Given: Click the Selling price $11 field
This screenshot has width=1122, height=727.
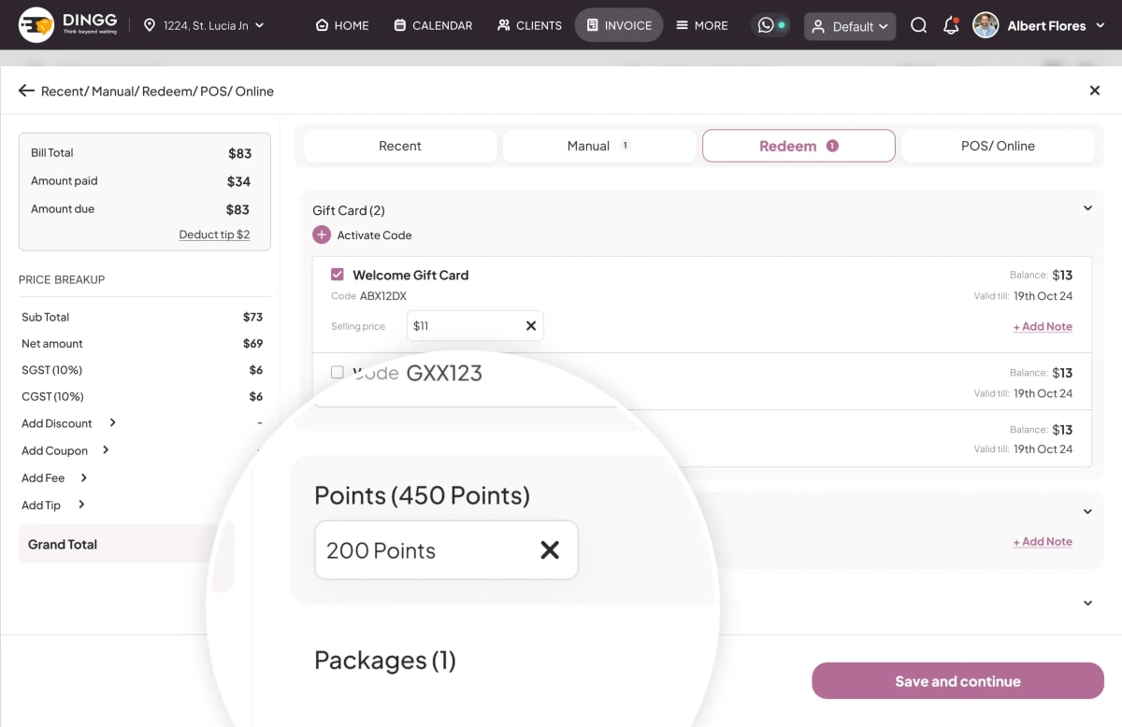Looking at the screenshot, I should tap(475, 326).
